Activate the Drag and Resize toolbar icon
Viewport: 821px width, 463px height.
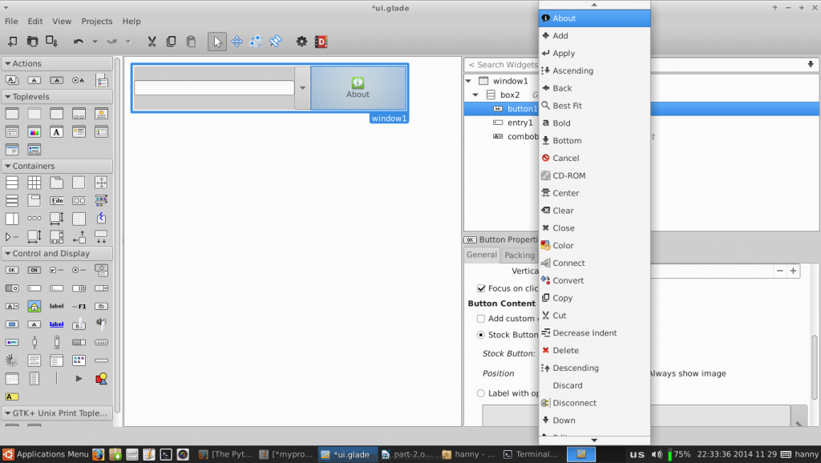pos(237,41)
